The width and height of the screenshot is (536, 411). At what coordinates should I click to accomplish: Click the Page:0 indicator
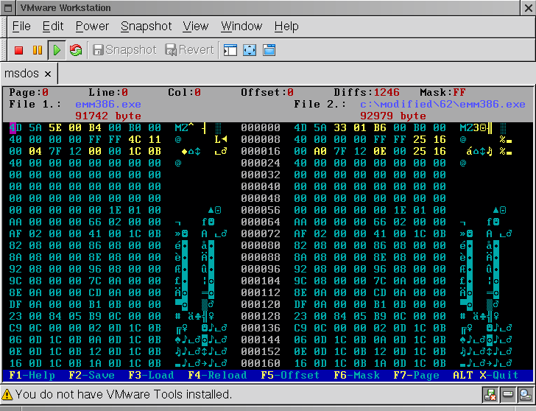29,92
